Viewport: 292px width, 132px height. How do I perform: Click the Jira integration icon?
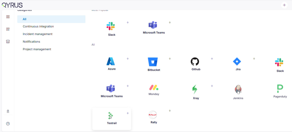[x=237, y=62]
